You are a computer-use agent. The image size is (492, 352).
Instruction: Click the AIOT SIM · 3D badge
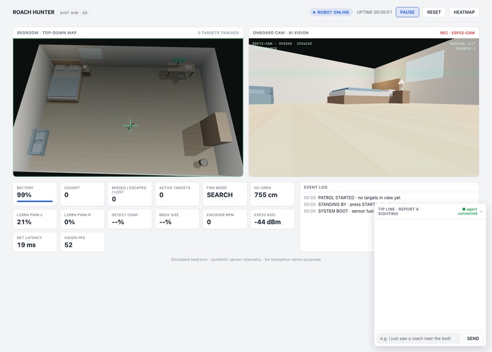(x=74, y=13)
